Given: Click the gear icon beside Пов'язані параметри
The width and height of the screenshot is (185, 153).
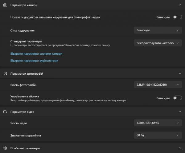Looking at the screenshot, I should [x=5, y=148].
